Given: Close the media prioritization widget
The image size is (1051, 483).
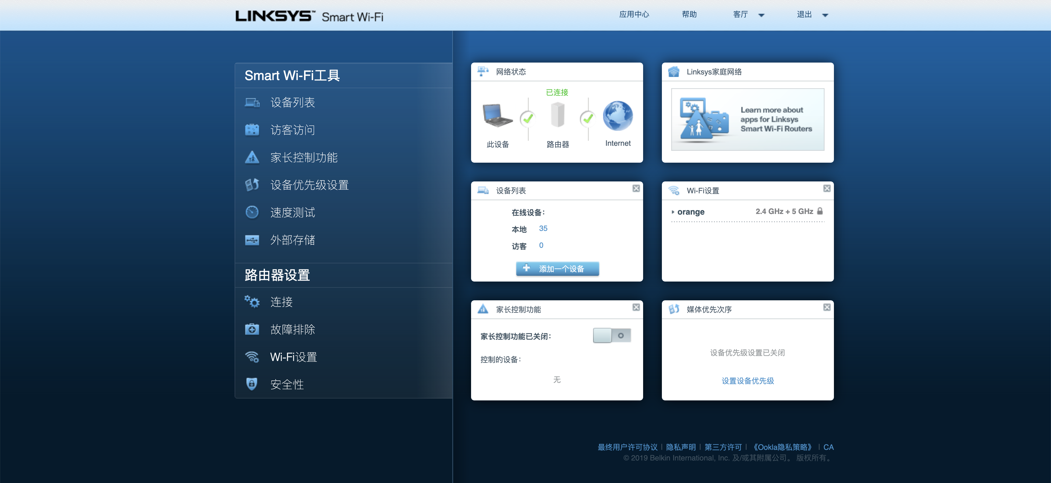Looking at the screenshot, I should tap(827, 307).
